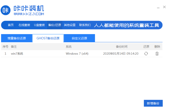Click the 系统 column header

click(69, 47)
